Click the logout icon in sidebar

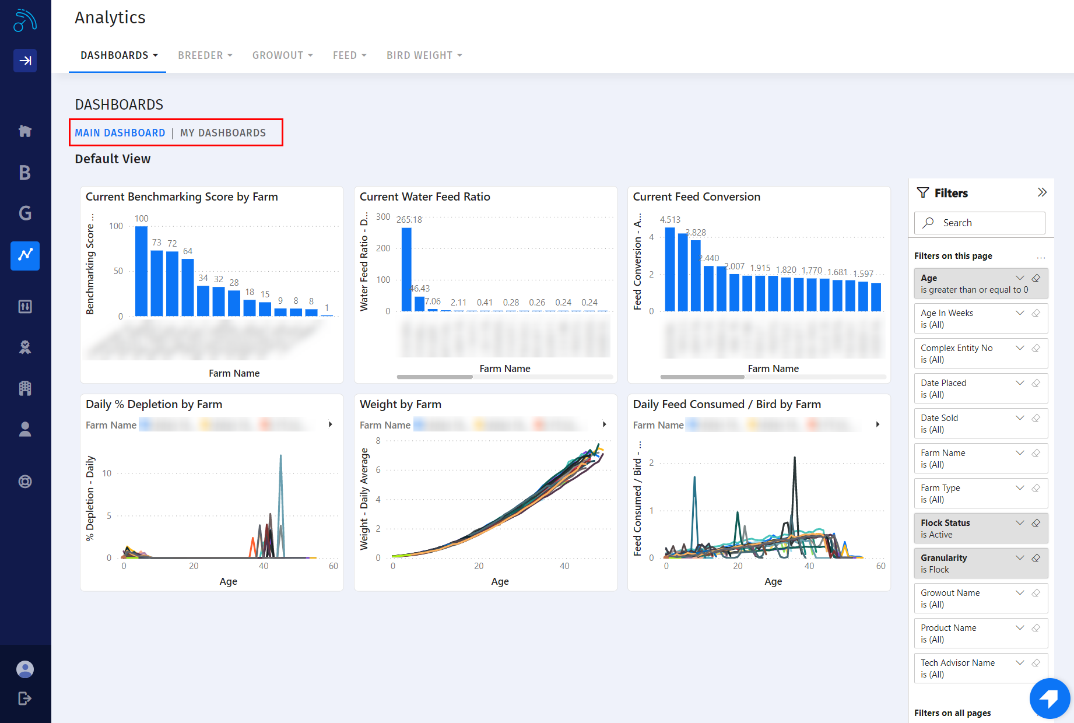pos(25,699)
